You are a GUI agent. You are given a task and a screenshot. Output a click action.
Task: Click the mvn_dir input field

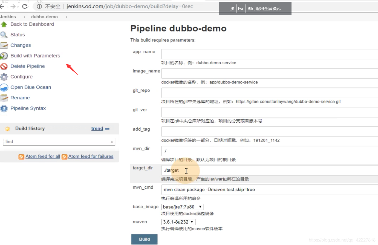point(270,151)
